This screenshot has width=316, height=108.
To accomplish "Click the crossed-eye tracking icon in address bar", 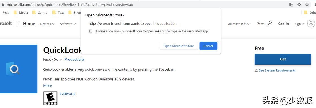I will 299,5.
